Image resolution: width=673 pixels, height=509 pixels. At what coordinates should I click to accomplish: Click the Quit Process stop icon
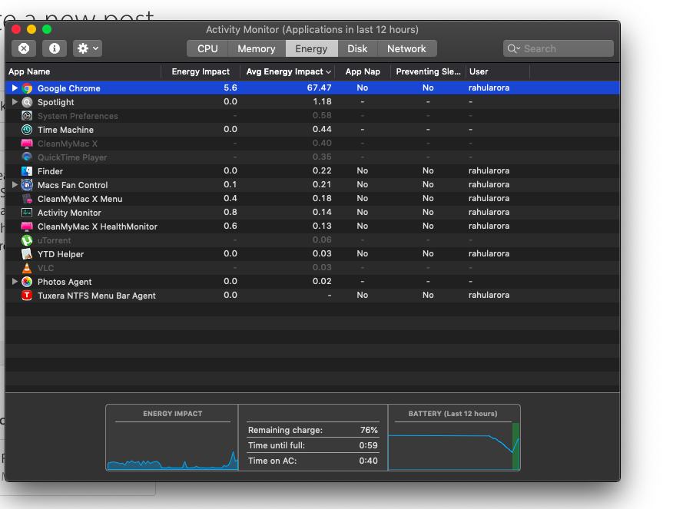point(24,48)
